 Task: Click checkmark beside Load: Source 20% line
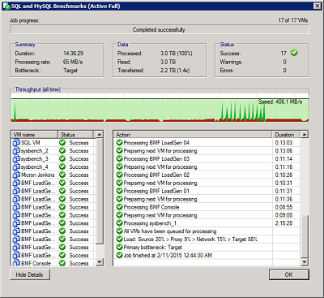point(119,239)
